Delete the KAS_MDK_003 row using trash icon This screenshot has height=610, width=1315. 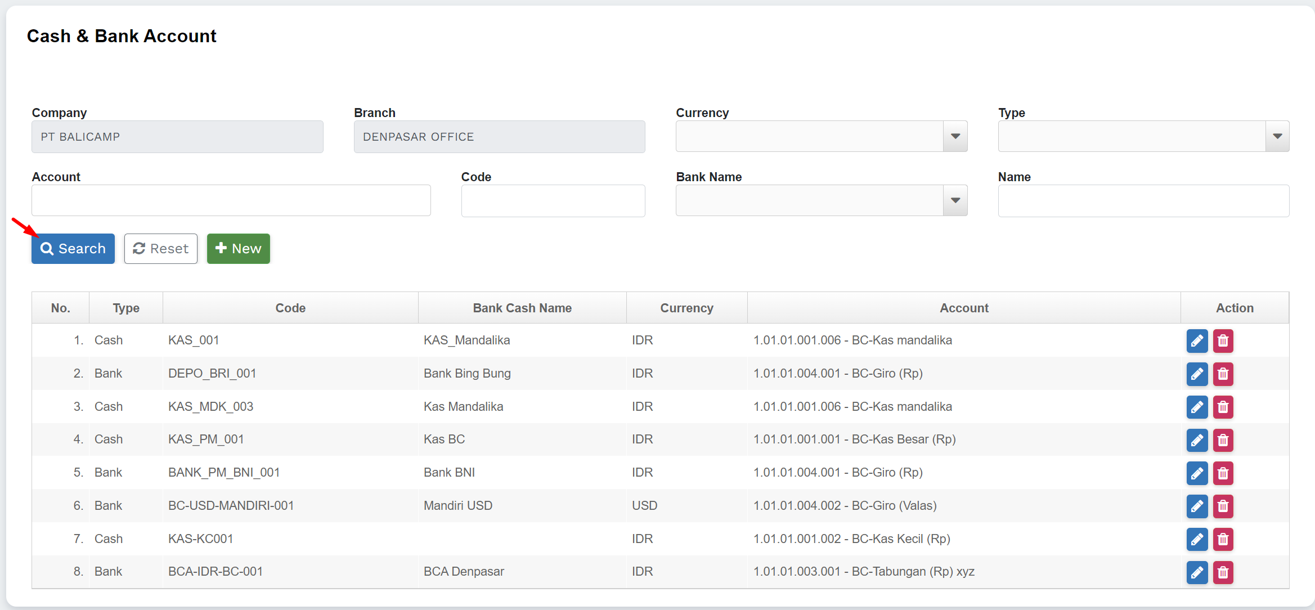pos(1223,407)
